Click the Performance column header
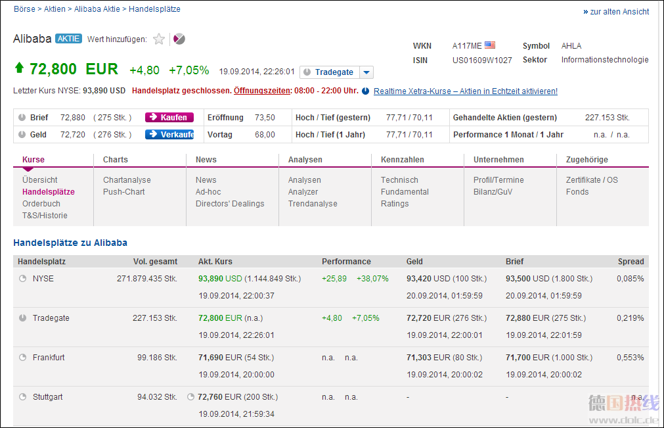664x428 pixels. point(346,262)
